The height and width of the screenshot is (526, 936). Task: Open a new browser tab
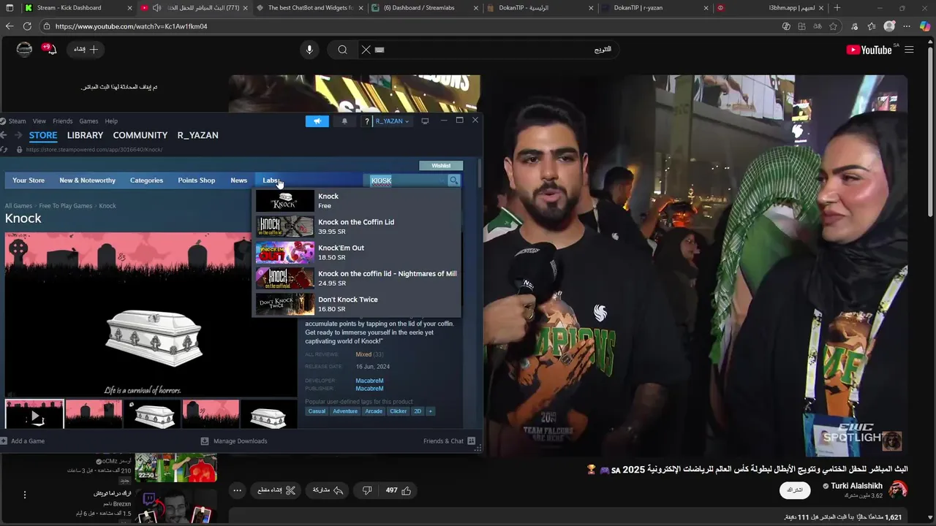(837, 8)
